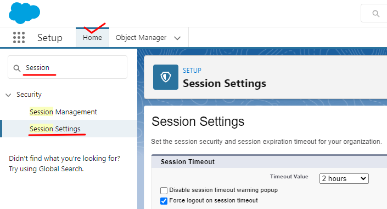
Task: Open the Object Manager dropdown chevron
Action: point(177,38)
